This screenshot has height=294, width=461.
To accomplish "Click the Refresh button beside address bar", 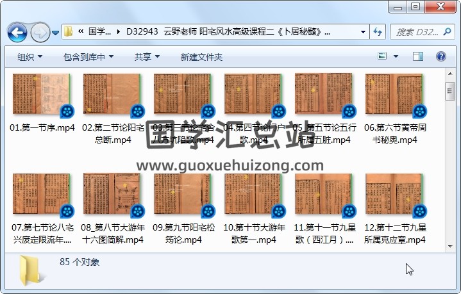I will pyautogui.click(x=378, y=32).
